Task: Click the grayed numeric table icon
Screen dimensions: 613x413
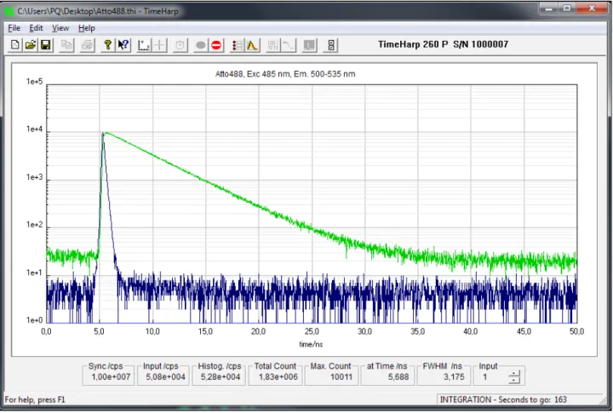Action: coord(273,45)
